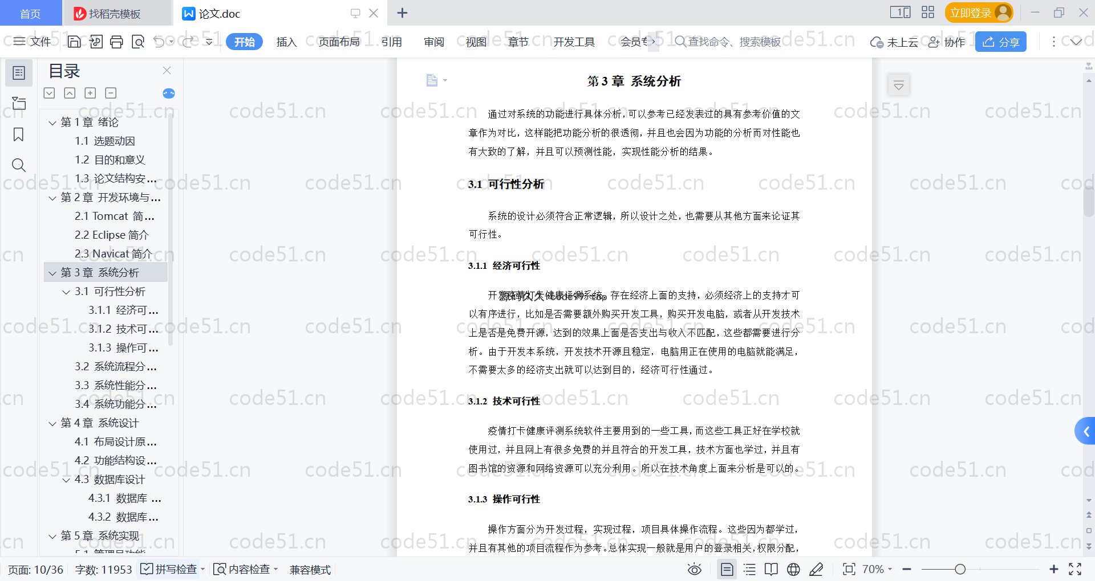This screenshot has height=581, width=1095.
Task: Open quick access toolbar dropdown
Action: coord(209,42)
